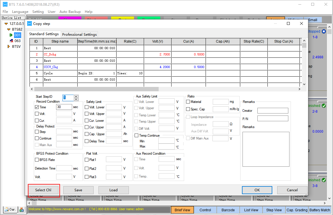Select the Small size button in main window

click(315, 20)
